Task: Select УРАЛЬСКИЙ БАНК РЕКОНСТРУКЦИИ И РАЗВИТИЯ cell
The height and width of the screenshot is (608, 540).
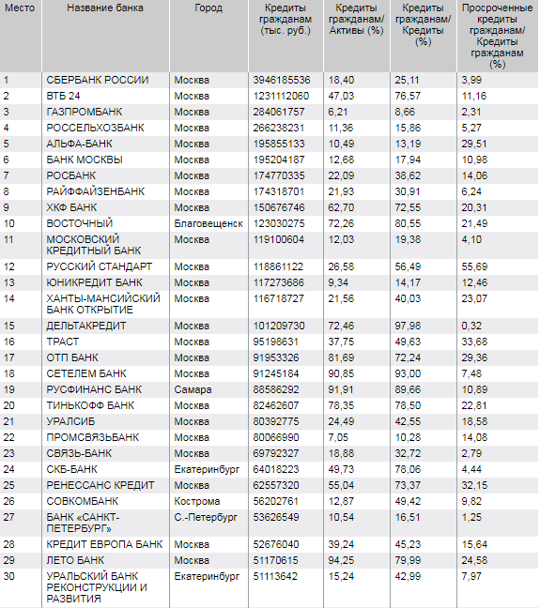Action: pos(97,587)
